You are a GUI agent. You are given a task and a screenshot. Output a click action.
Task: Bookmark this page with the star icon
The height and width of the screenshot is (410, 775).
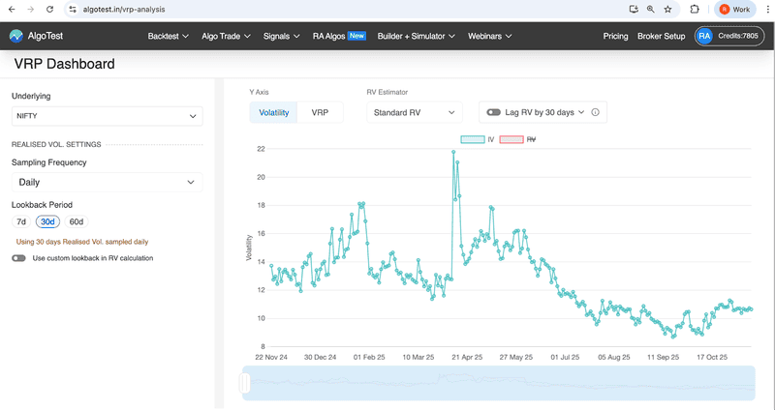[667, 9]
